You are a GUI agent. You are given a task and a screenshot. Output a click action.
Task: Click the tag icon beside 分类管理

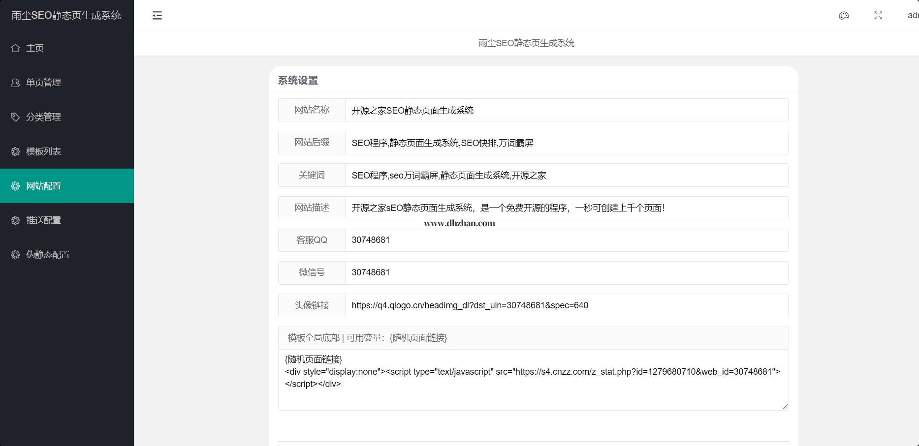(x=15, y=117)
